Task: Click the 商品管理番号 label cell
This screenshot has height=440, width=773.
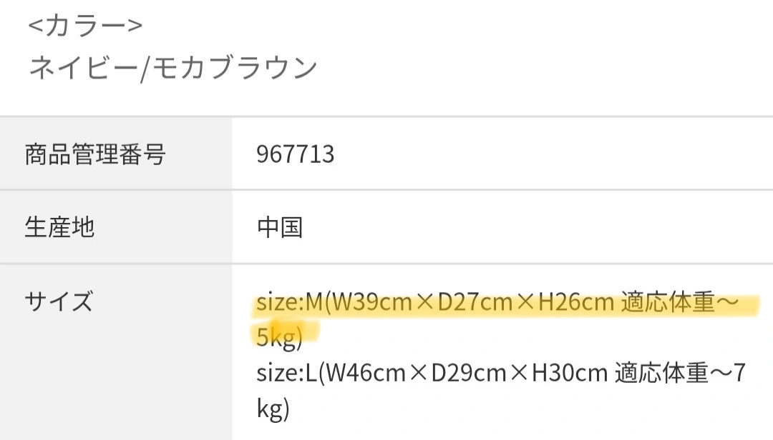Action: [95, 154]
